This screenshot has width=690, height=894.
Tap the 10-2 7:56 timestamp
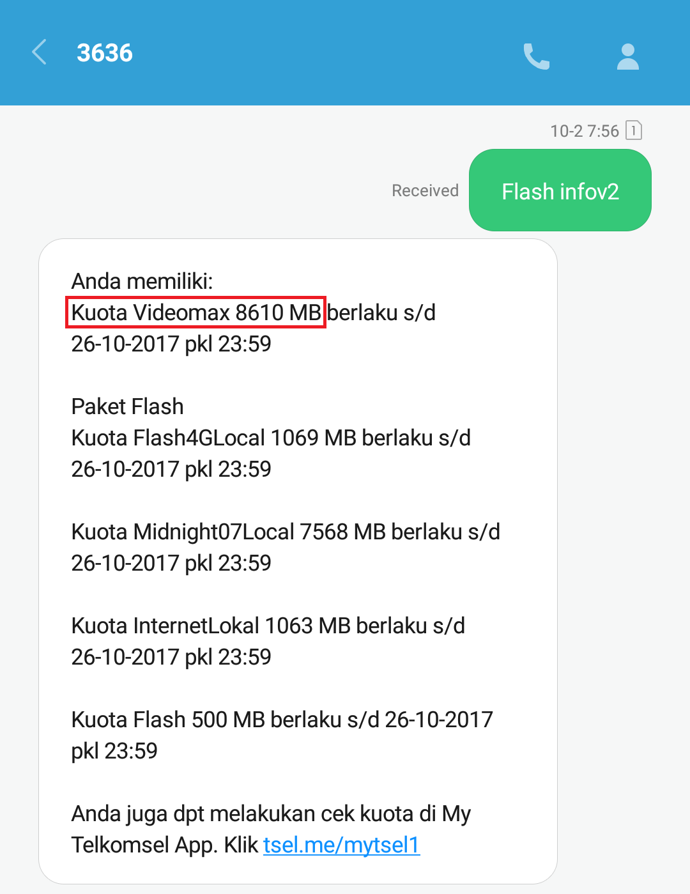tap(585, 131)
